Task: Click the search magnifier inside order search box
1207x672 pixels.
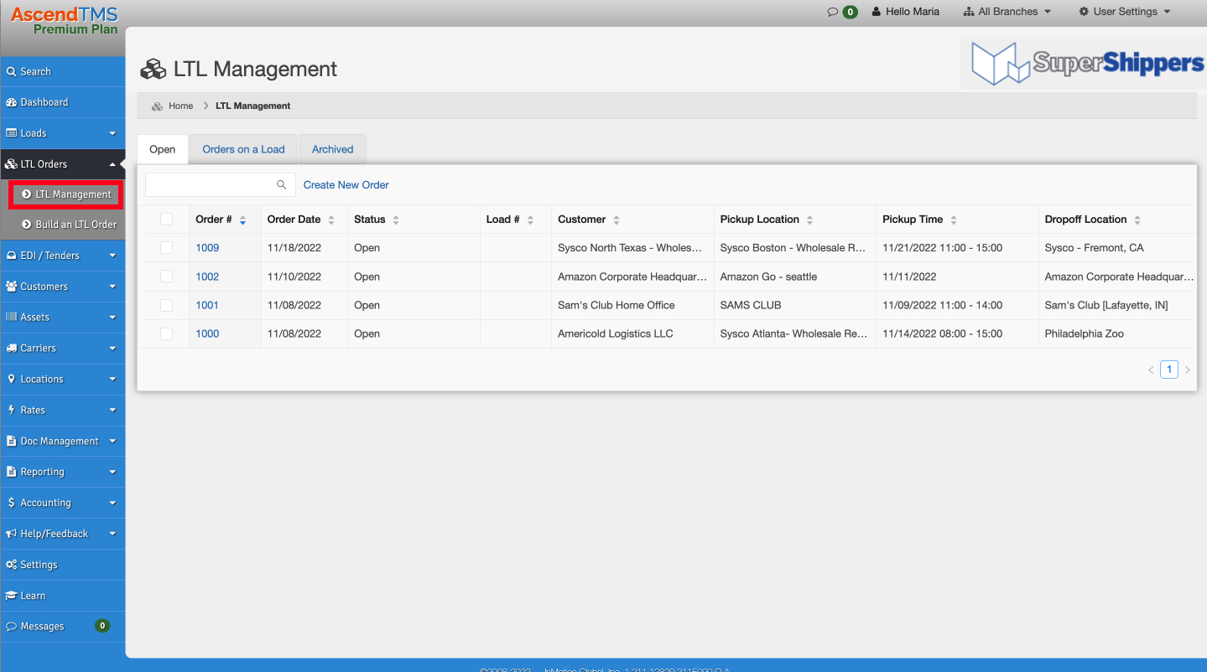Action: click(282, 185)
